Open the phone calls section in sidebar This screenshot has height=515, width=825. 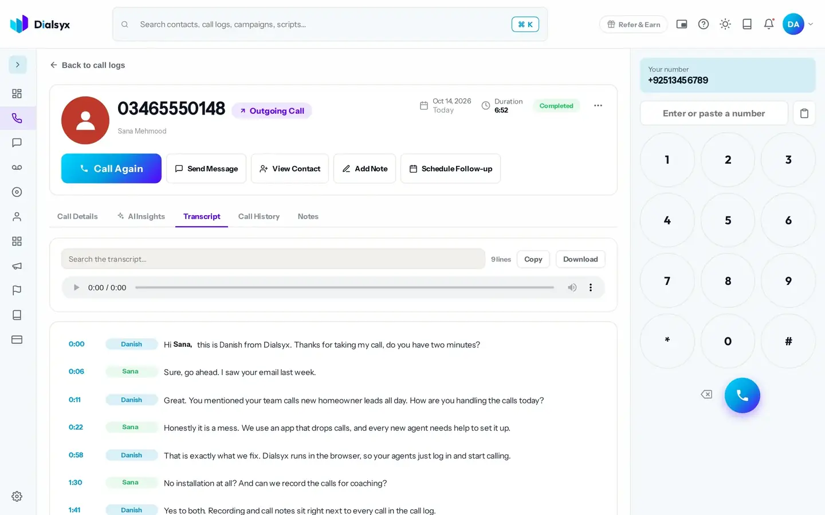(x=17, y=118)
